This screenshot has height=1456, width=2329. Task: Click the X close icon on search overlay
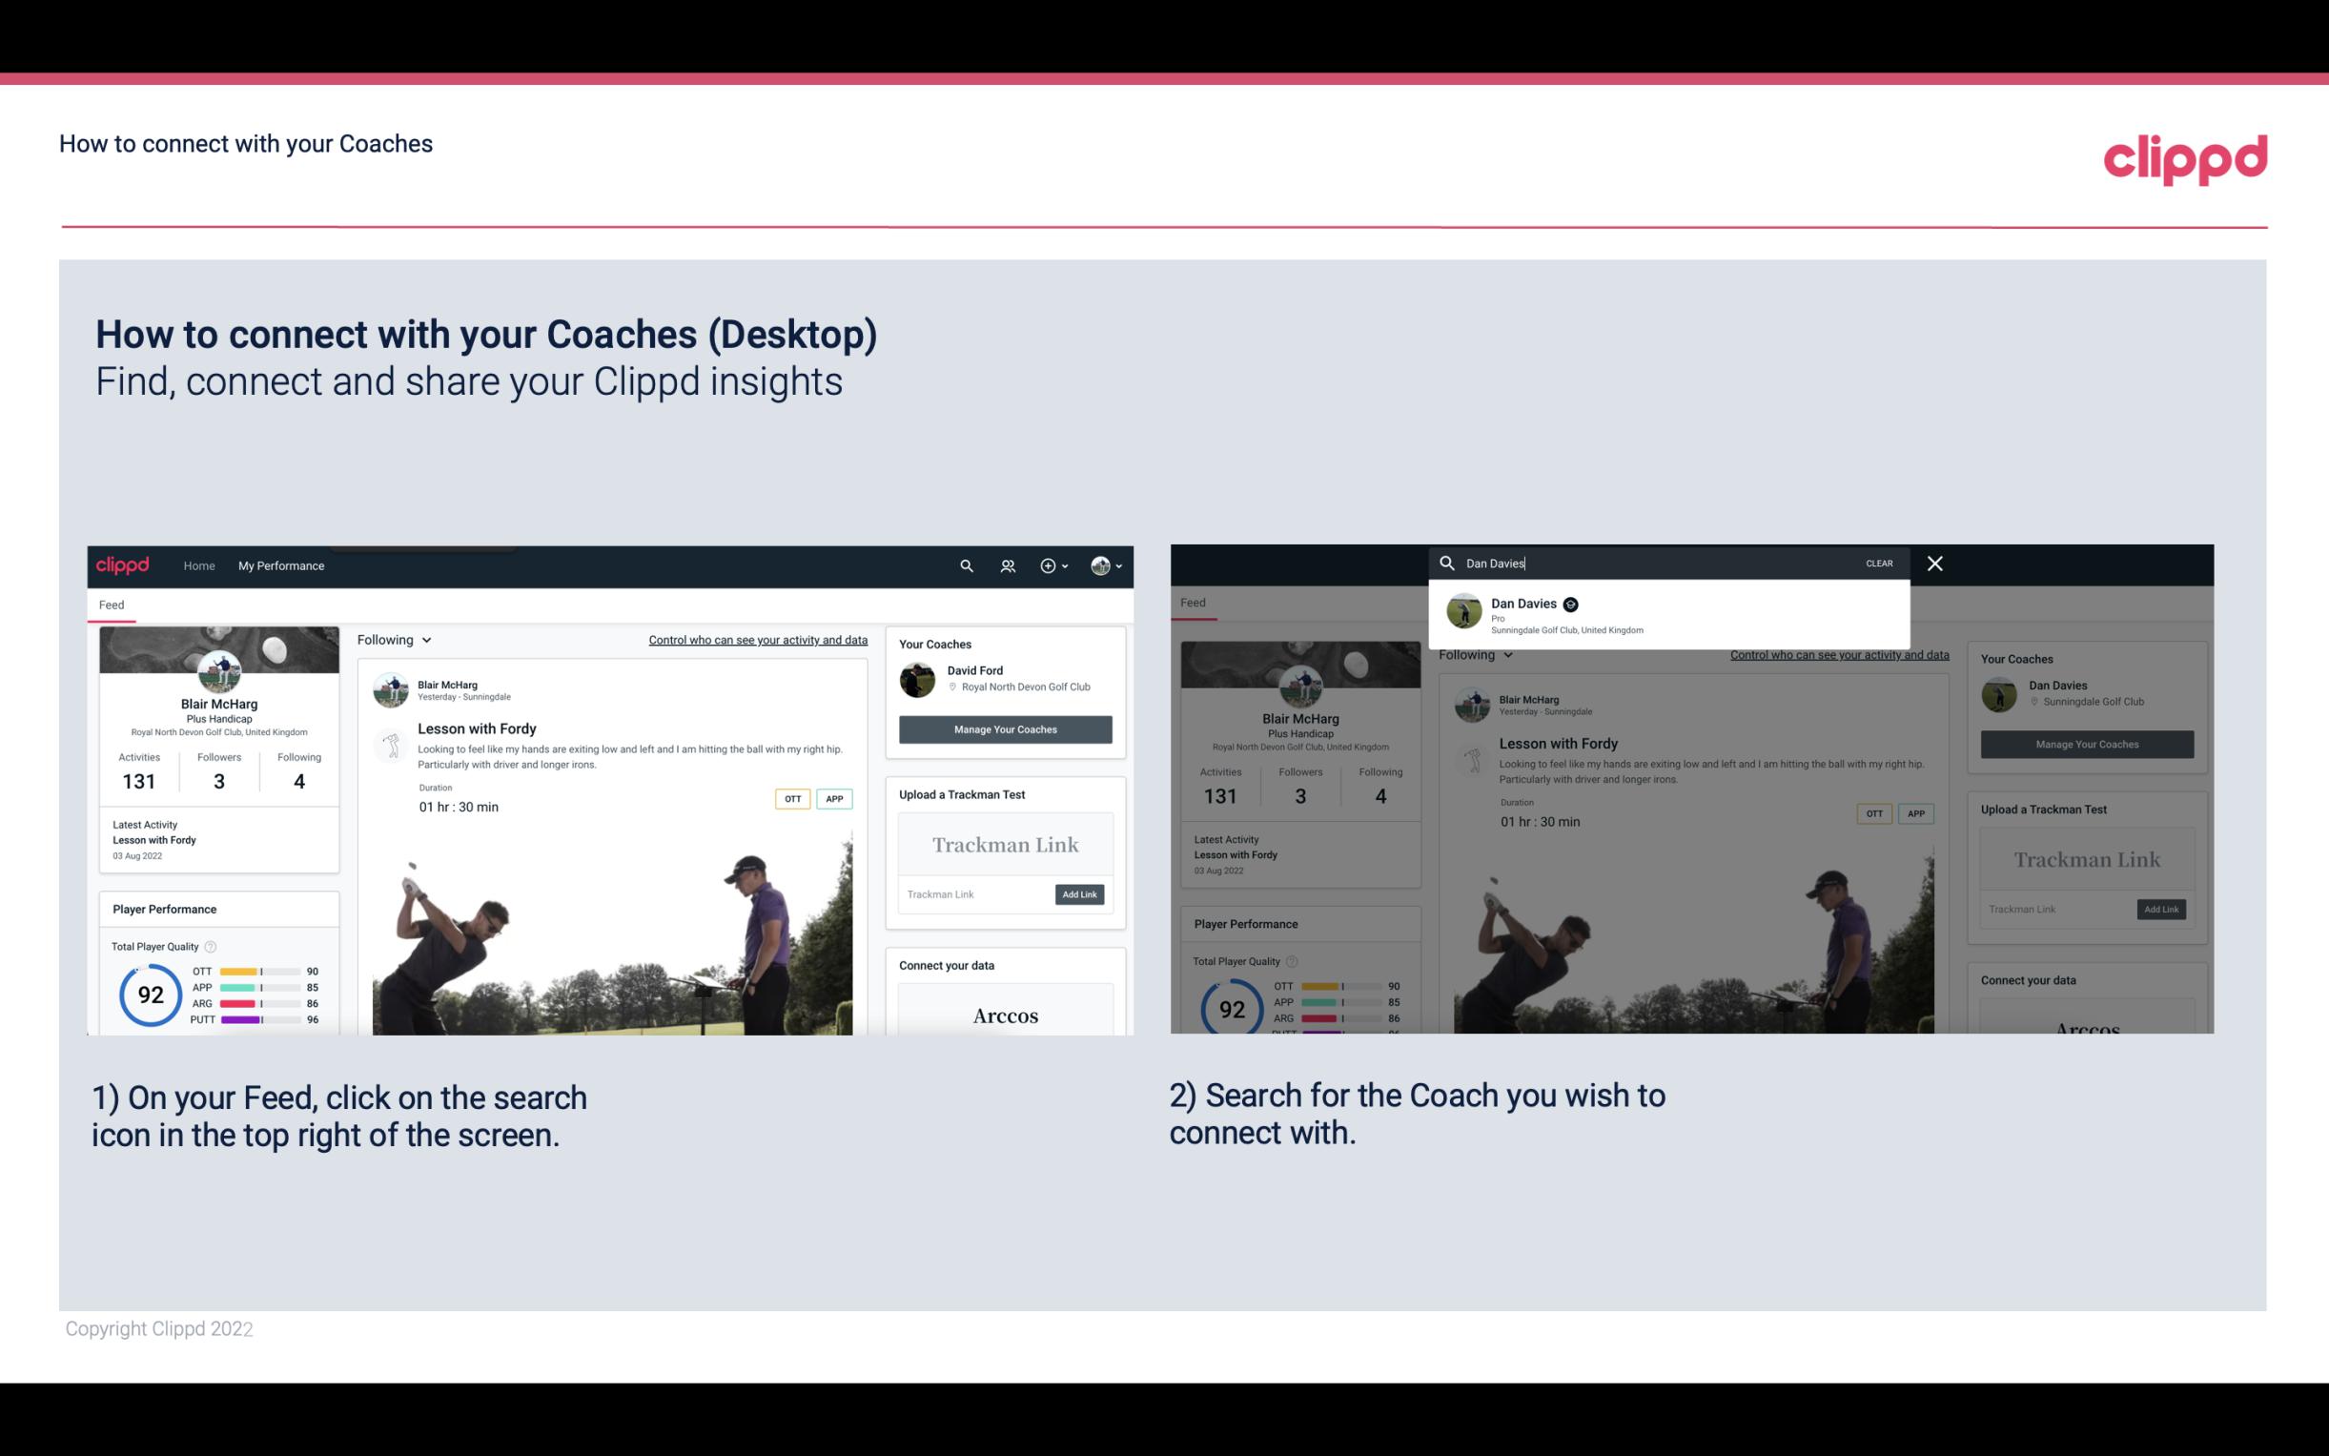(x=1933, y=562)
